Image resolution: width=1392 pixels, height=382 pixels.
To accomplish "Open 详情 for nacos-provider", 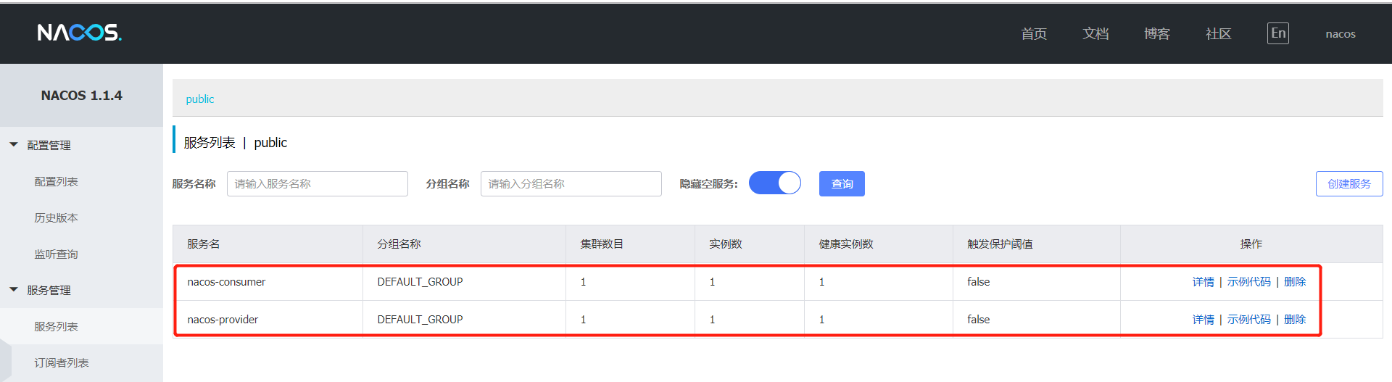I will tap(1203, 320).
